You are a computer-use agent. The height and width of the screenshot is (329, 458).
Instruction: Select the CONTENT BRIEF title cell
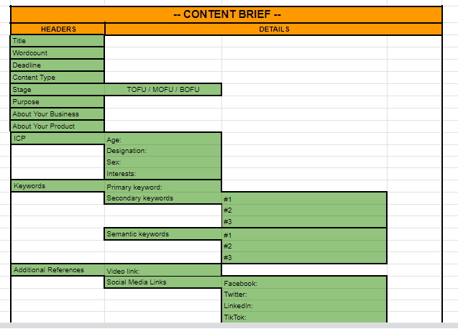pos(226,14)
